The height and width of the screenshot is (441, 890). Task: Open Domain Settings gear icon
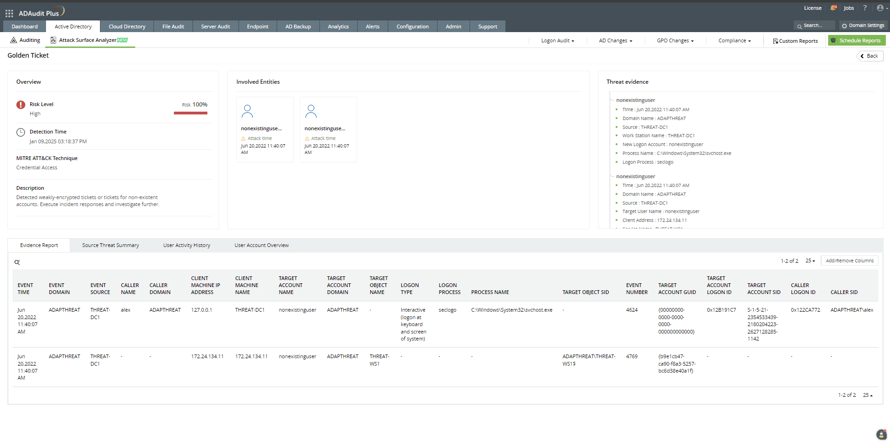tap(844, 26)
